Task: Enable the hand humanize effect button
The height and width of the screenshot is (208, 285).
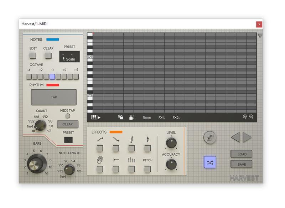Action: point(100,169)
